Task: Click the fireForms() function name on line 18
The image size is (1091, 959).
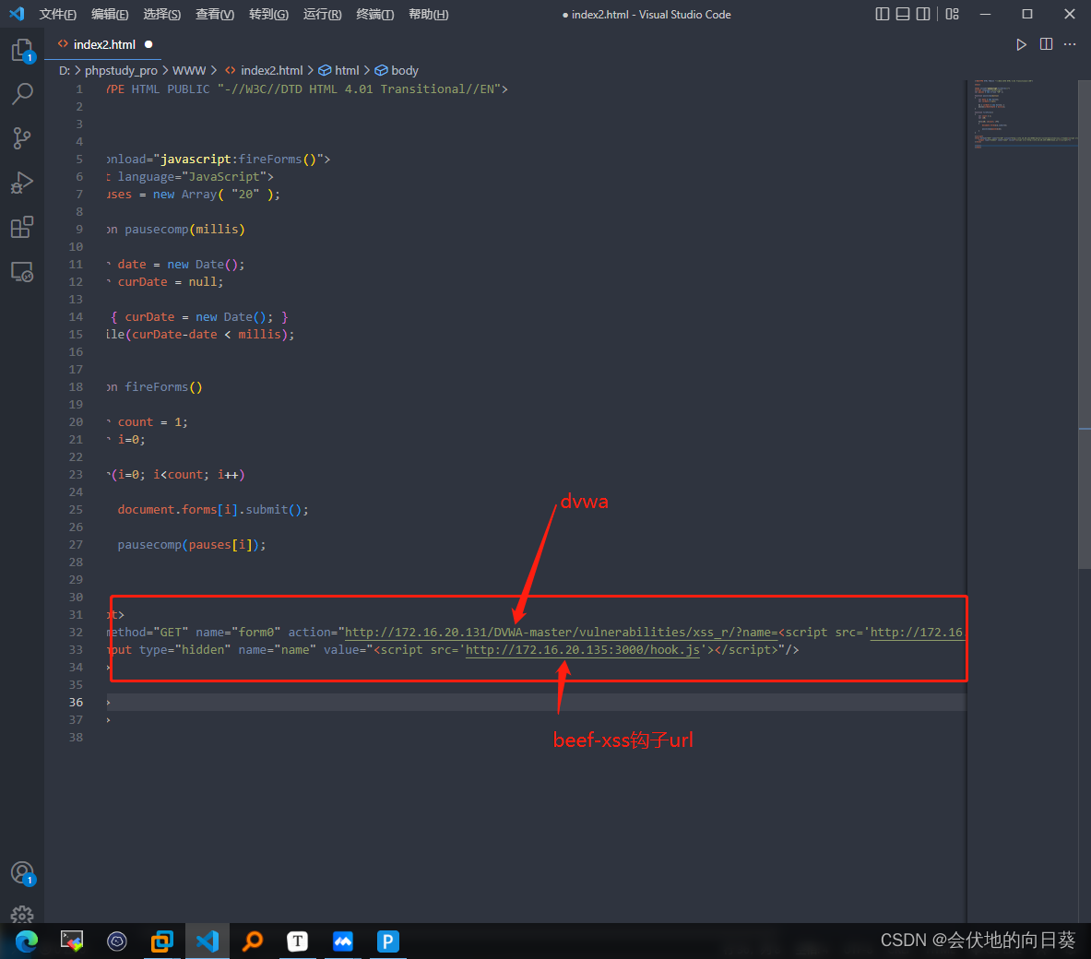Action: point(163,387)
